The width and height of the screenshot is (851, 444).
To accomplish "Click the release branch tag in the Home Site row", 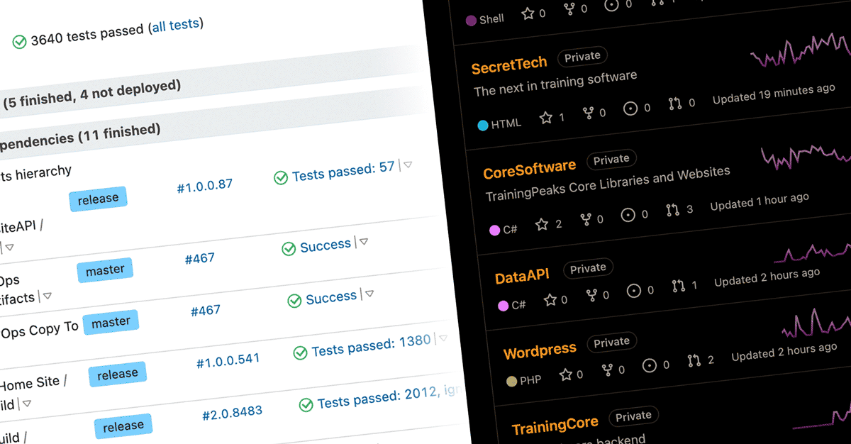I will click(x=118, y=374).
